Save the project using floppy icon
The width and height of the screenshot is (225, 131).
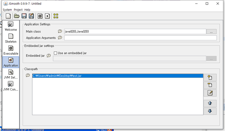tap(24, 16)
